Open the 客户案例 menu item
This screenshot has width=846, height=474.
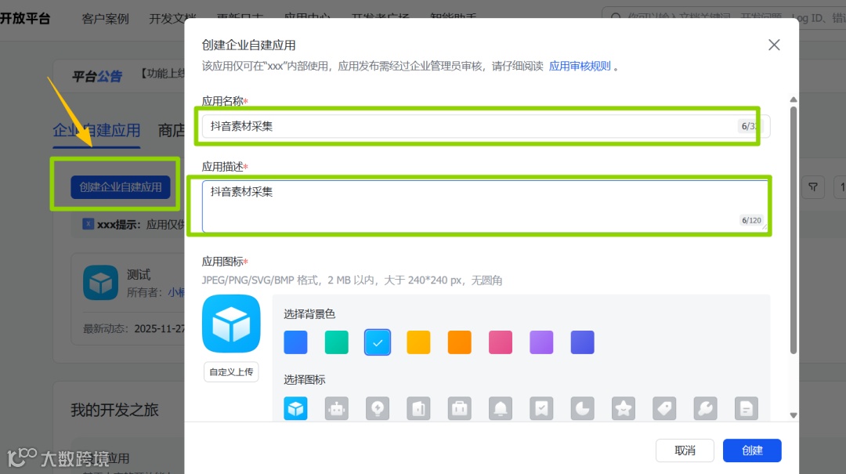105,19
